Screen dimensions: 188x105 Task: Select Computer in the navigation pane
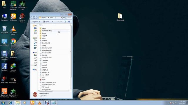click(35, 52)
